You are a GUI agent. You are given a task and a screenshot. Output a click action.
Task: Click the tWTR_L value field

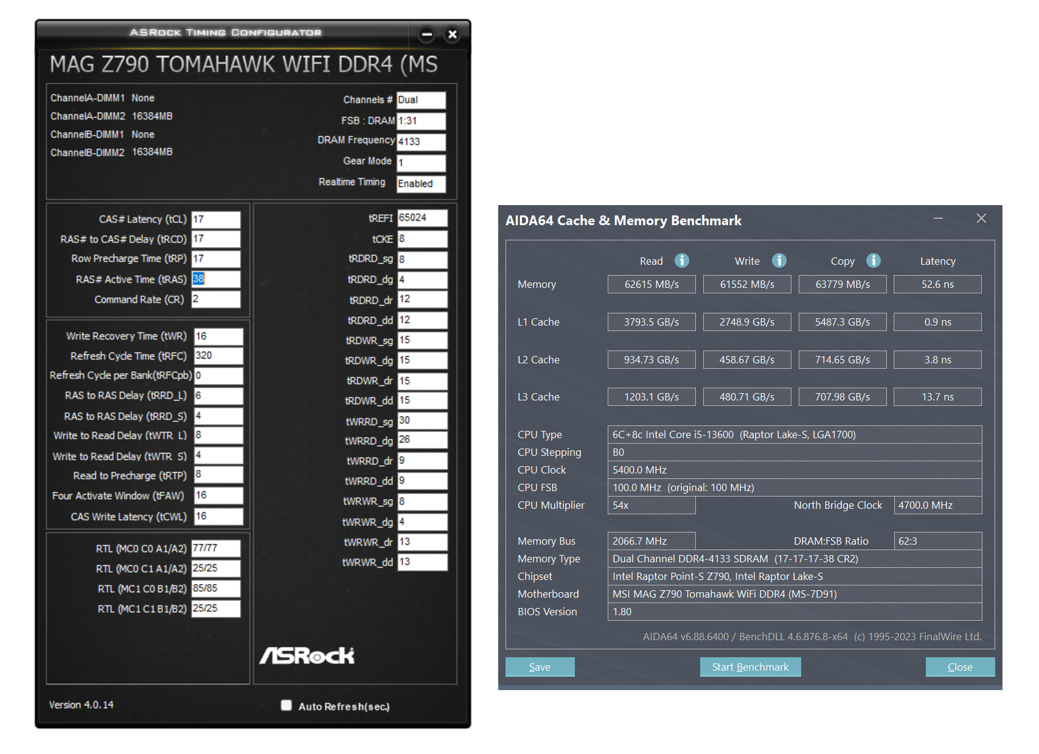click(x=218, y=435)
